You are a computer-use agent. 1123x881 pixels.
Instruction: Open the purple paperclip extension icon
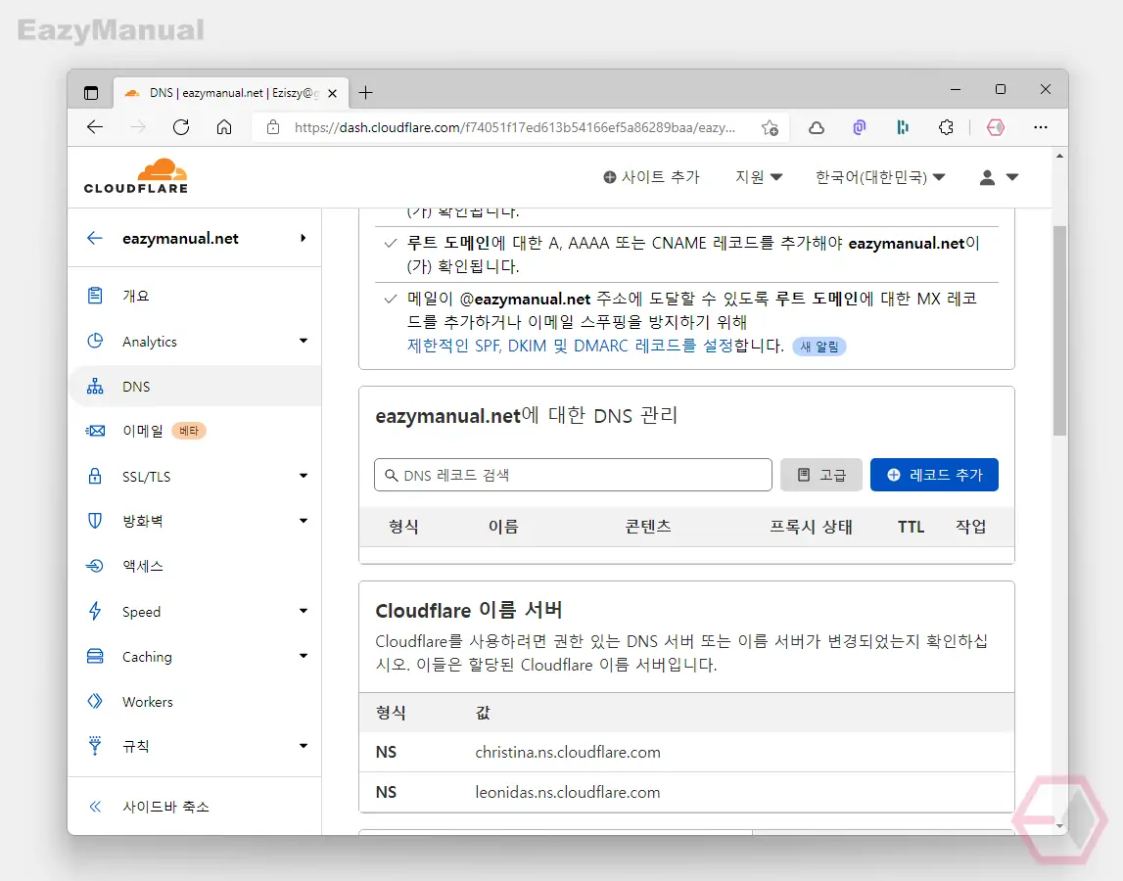point(860,127)
